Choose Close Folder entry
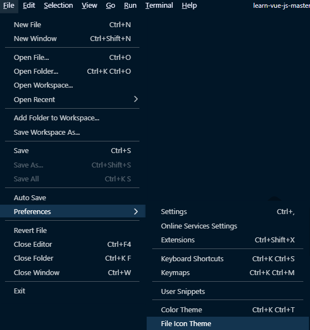The height and width of the screenshot is (330, 310). coord(72,258)
